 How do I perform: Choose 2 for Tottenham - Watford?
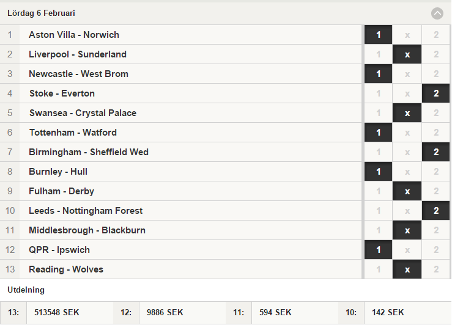coord(436,133)
